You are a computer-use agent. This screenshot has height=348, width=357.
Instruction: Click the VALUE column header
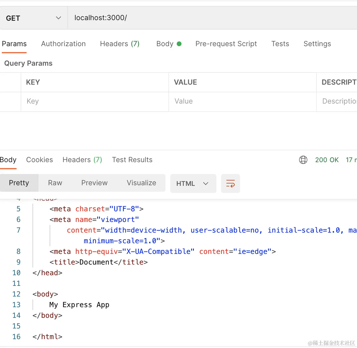click(x=185, y=82)
